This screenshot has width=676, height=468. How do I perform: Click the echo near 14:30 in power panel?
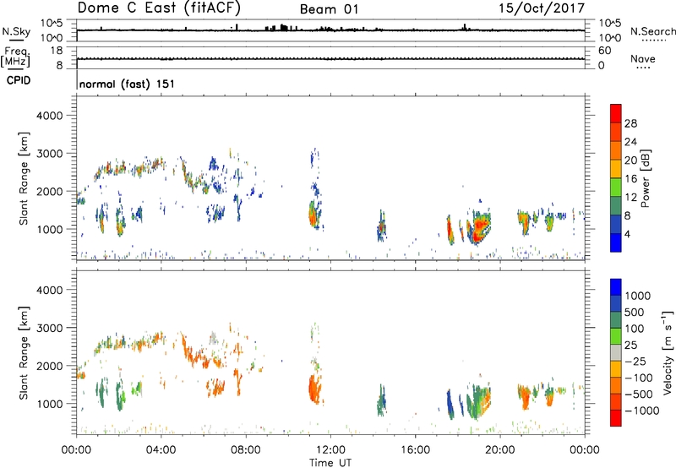pyautogui.click(x=382, y=226)
